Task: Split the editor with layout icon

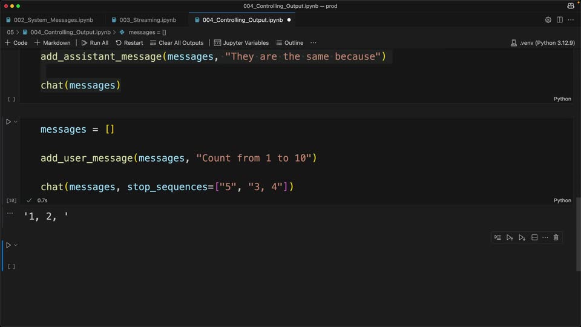Action: pyautogui.click(x=559, y=20)
